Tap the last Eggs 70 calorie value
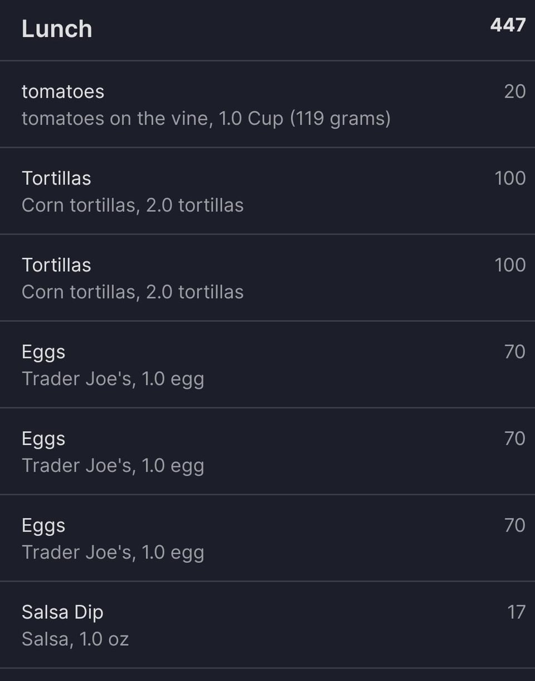Image resolution: width=535 pixels, height=681 pixels. (x=514, y=525)
